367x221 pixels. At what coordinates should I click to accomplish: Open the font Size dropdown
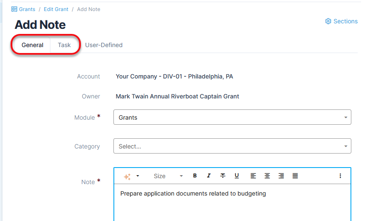pos(168,176)
